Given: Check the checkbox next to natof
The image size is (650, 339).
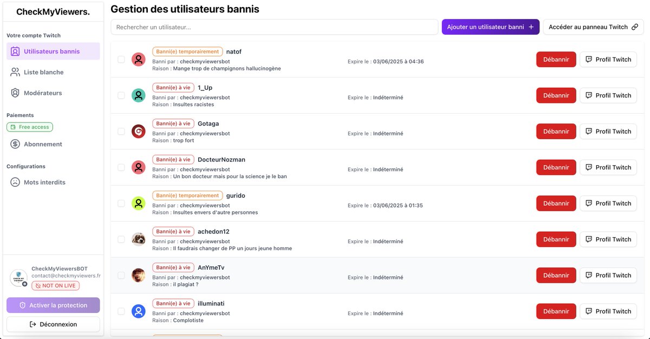Looking at the screenshot, I should (x=121, y=59).
